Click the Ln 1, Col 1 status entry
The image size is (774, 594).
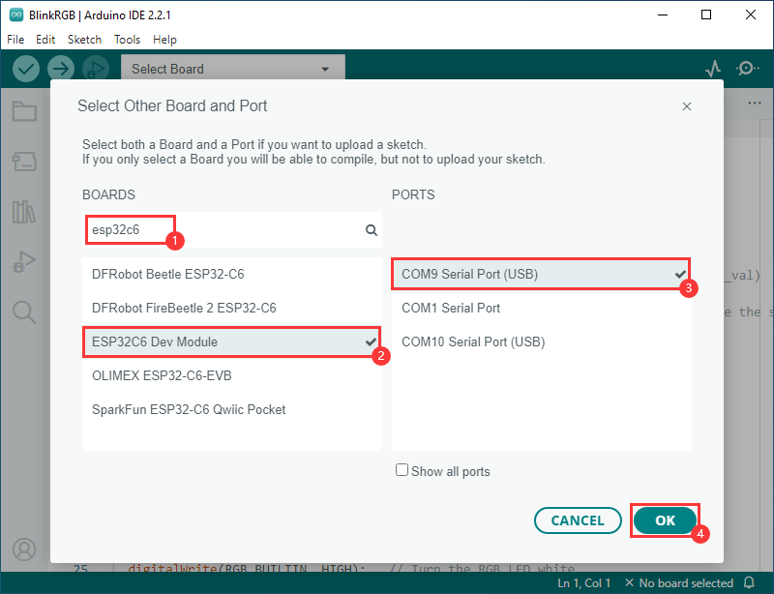[584, 583]
